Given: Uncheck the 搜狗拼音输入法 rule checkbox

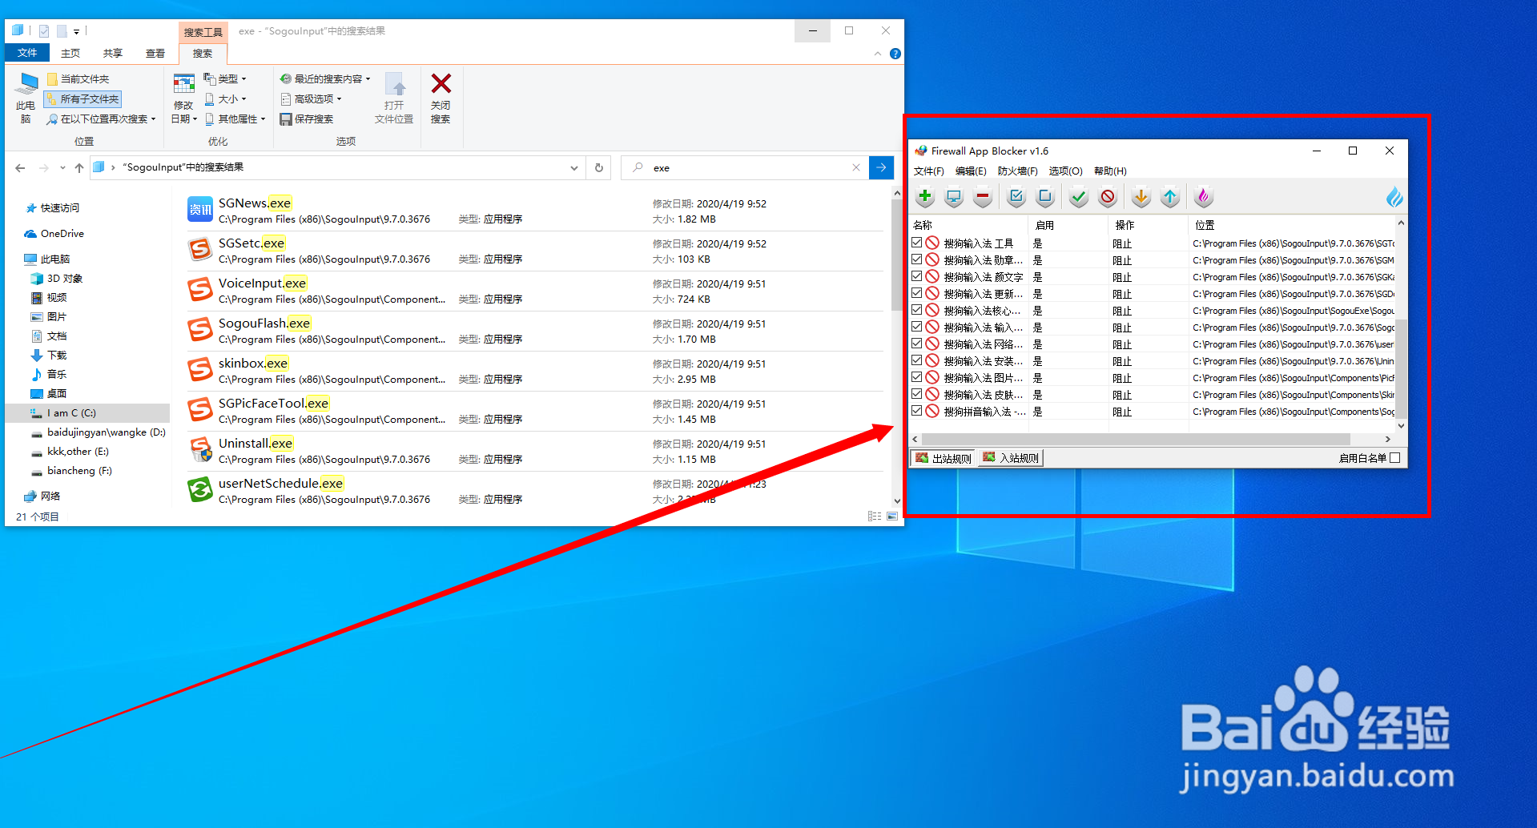Looking at the screenshot, I should (x=917, y=411).
